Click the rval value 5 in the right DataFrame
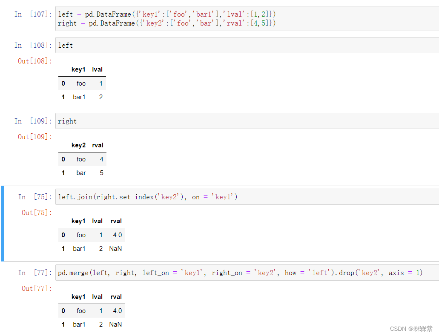This screenshot has width=439, height=336. pos(101,172)
